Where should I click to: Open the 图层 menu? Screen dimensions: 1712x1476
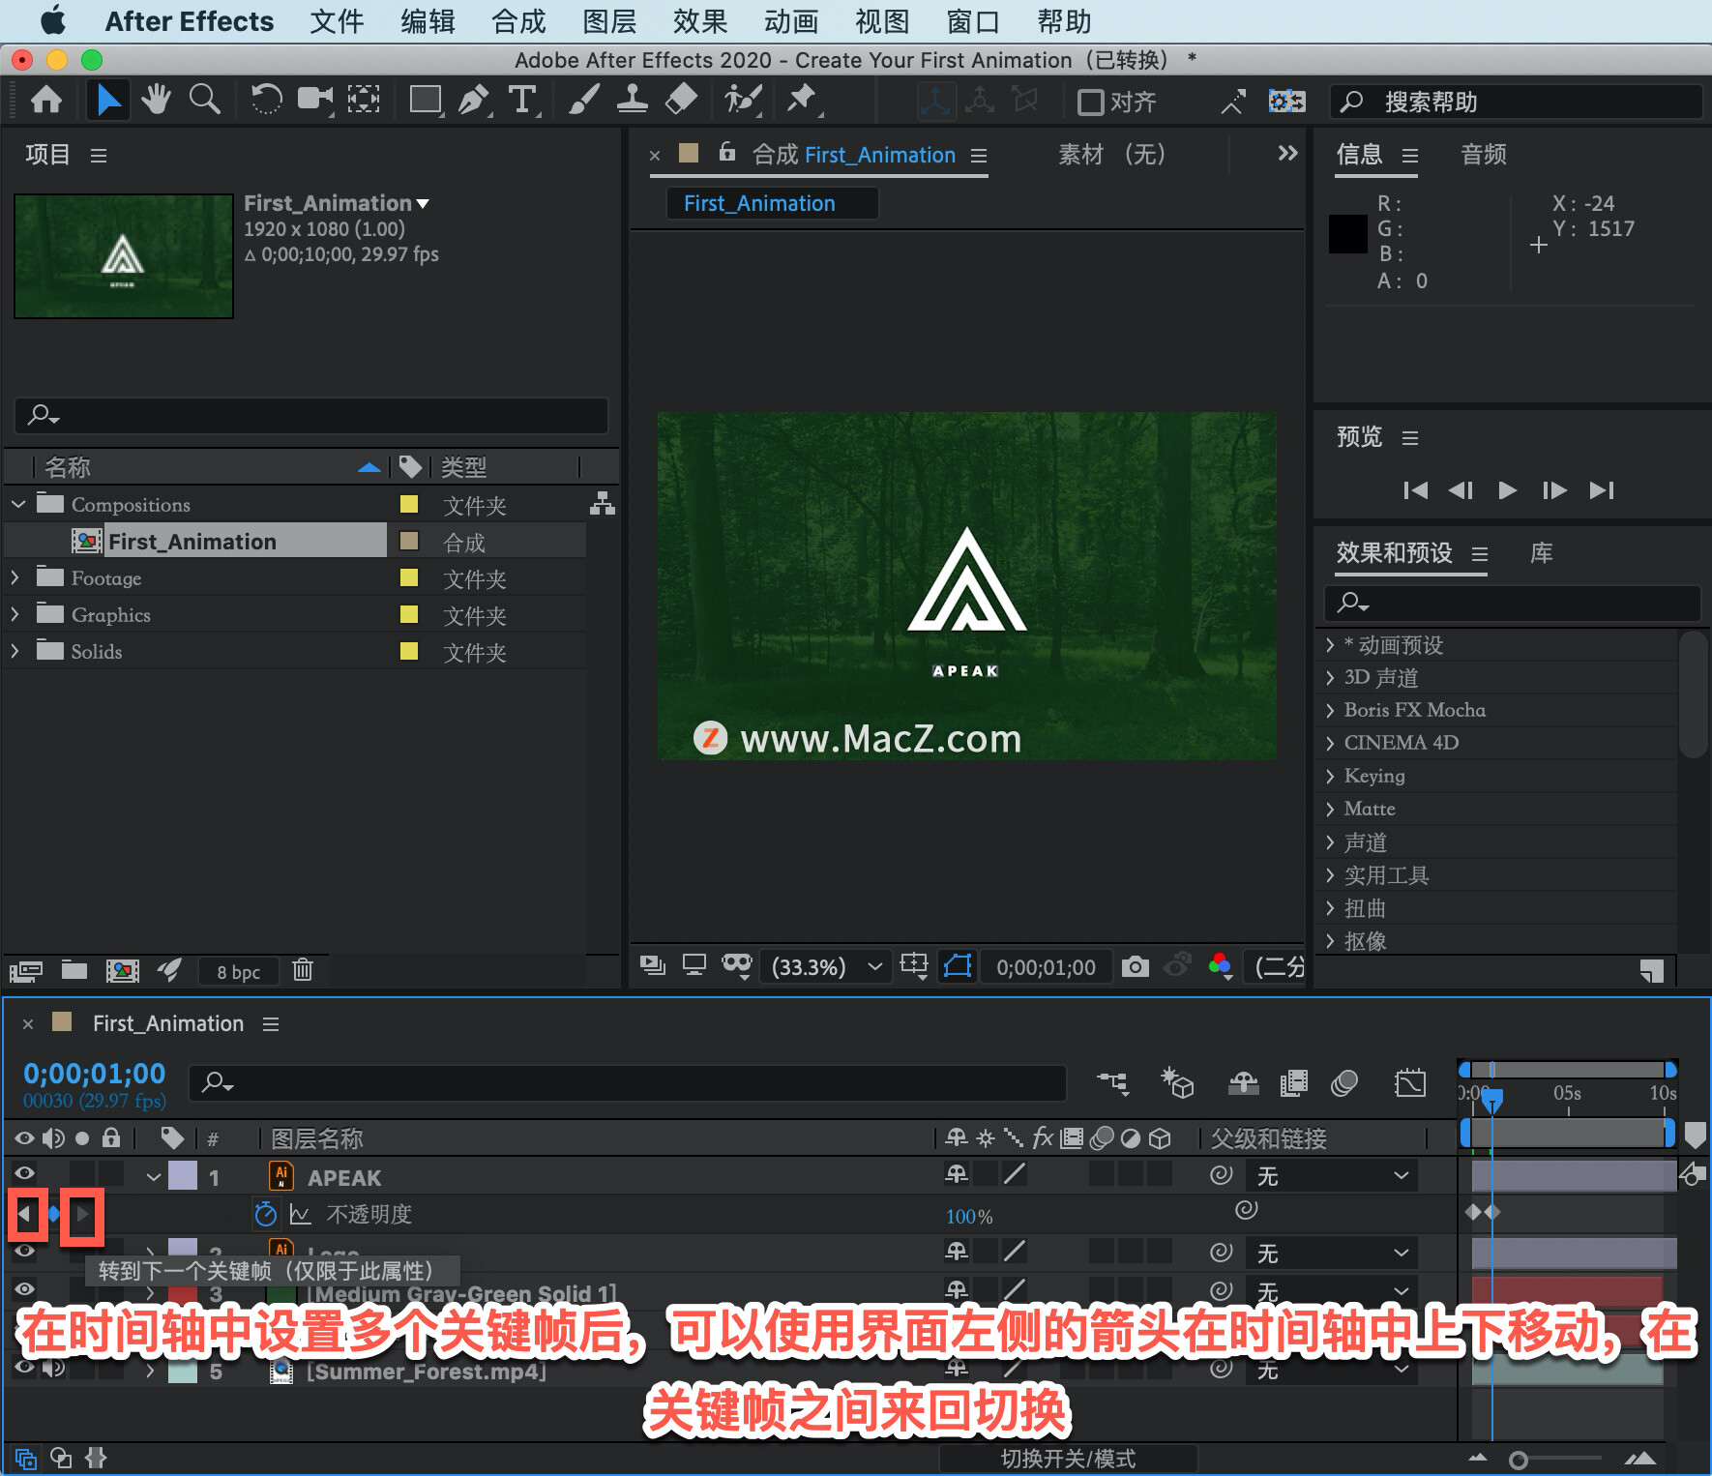click(x=609, y=21)
